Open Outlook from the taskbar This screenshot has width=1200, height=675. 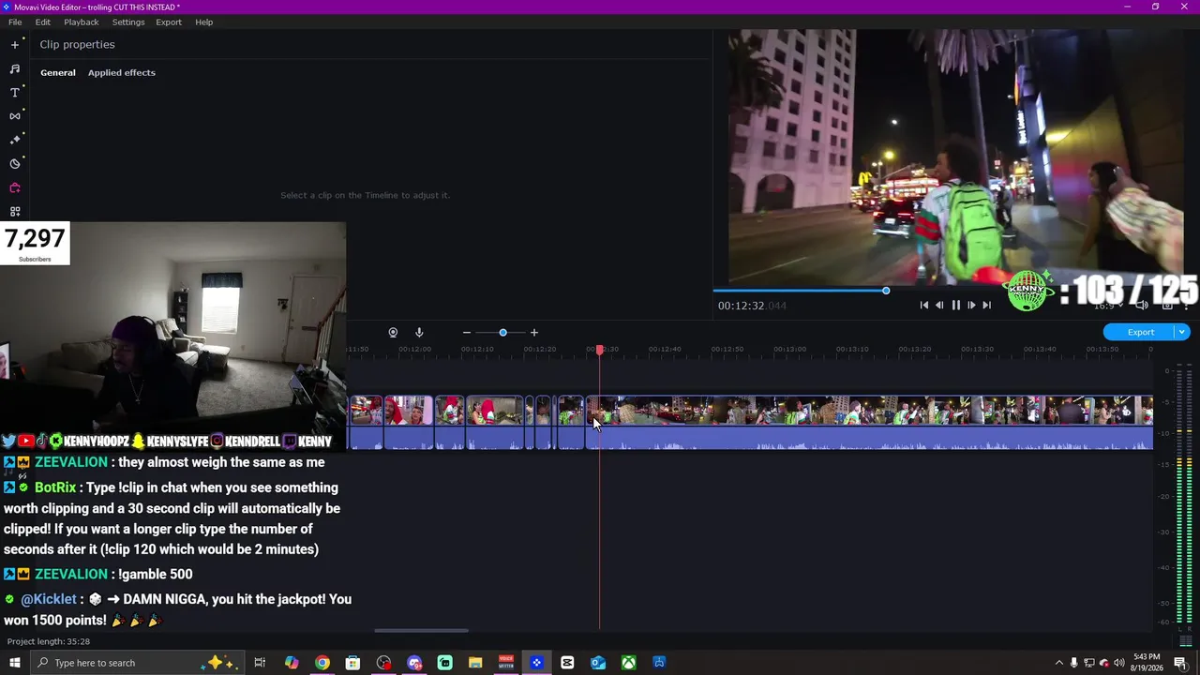[x=598, y=663]
